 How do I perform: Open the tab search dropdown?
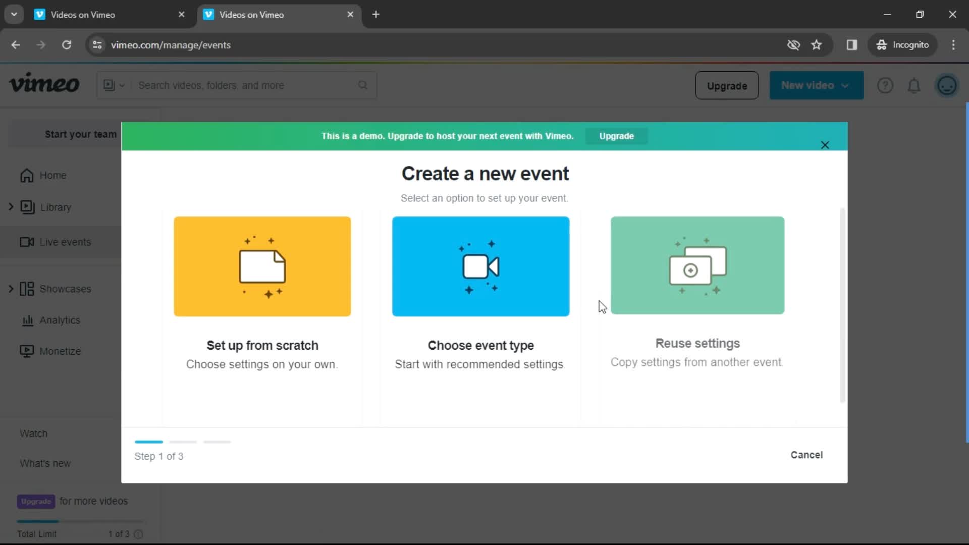[x=14, y=15]
